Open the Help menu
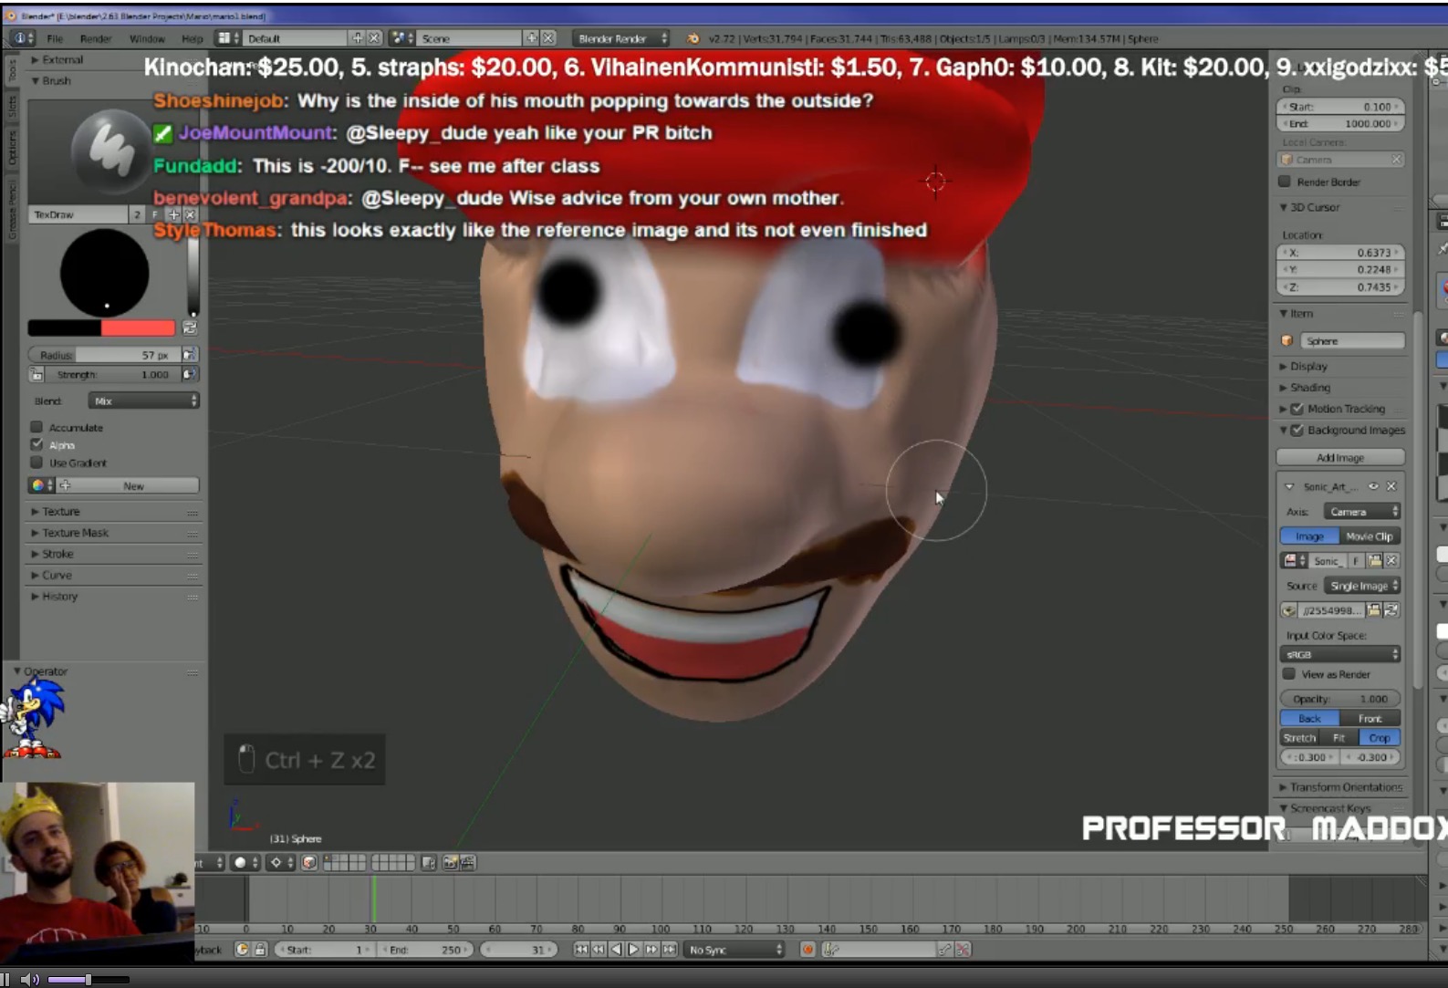Screen dimensions: 1448x988 193,38
